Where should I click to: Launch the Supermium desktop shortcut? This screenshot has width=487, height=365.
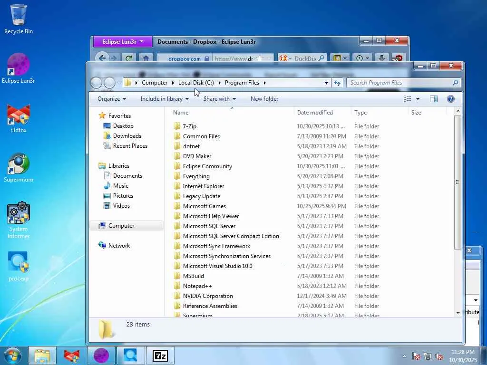tap(19, 168)
